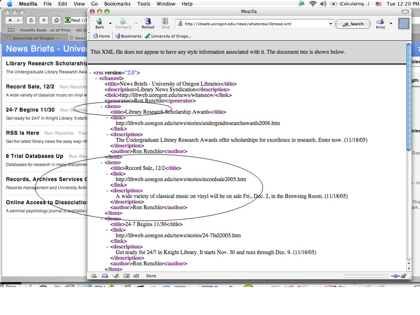Open the View menu
Viewport: 420px width, 315px height.
[x=79, y=4]
